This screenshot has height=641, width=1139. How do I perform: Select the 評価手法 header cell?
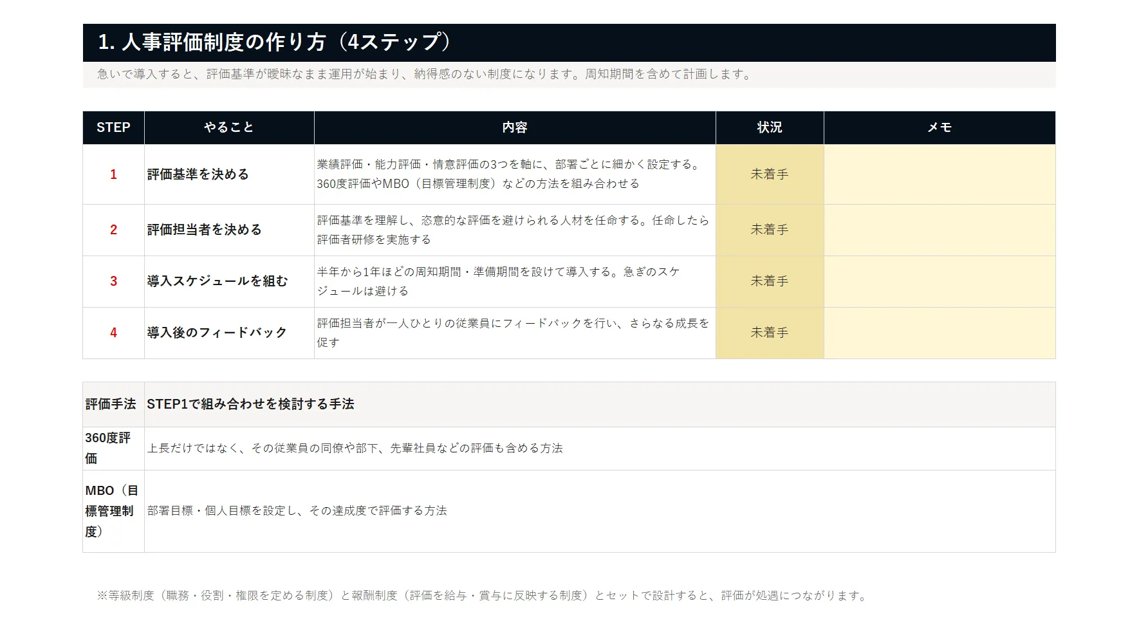(113, 404)
